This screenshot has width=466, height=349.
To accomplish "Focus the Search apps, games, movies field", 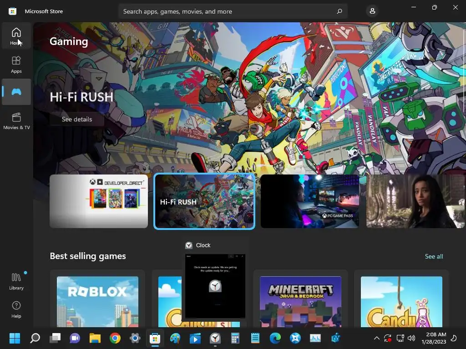I will tap(233, 11).
